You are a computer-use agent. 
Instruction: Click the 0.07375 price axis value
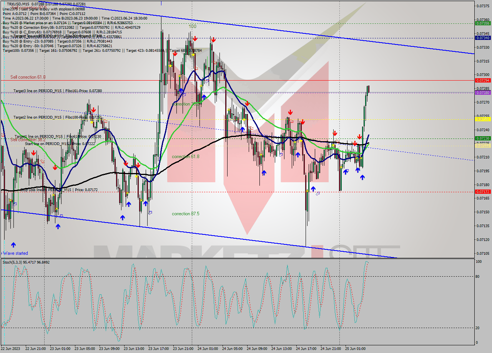click(482, 6)
